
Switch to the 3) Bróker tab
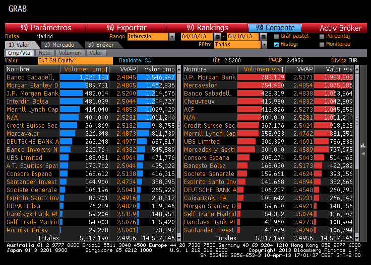[103, 45]
